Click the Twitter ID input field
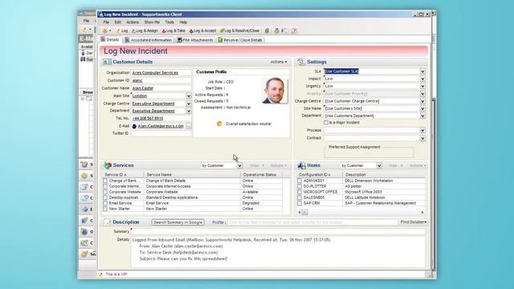Viewport: 514px width, 289px height. click(161, 134)
